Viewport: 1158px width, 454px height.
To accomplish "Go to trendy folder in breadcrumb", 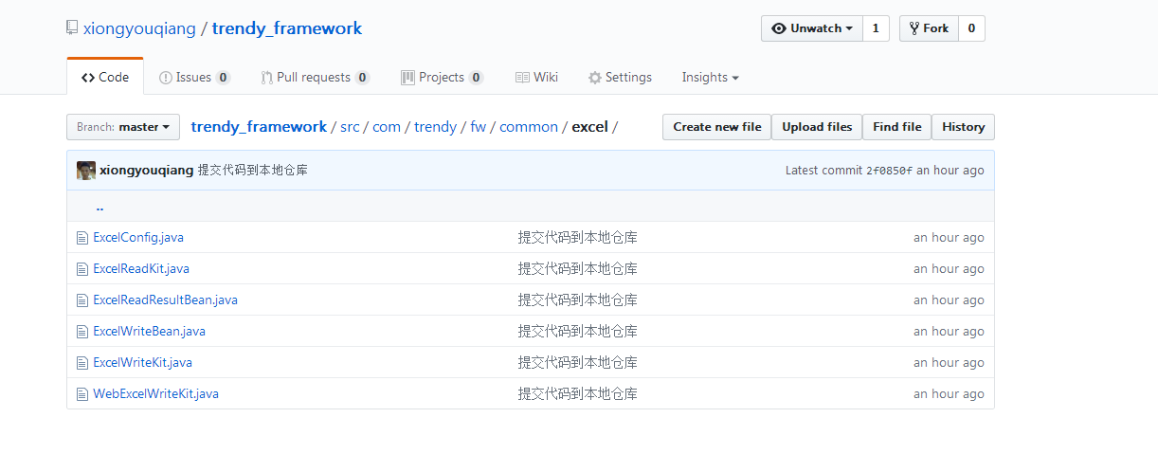I will pyautogui.click(x=436, y=127).
